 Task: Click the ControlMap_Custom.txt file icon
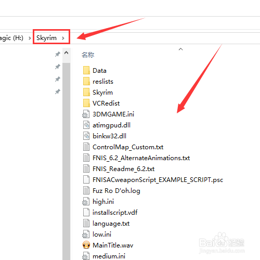(86, 147)
